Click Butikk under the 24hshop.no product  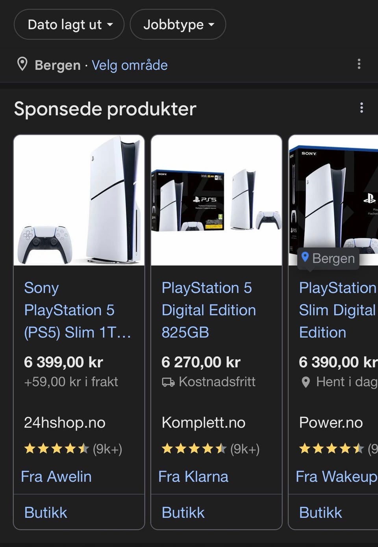tap(46, 512)
